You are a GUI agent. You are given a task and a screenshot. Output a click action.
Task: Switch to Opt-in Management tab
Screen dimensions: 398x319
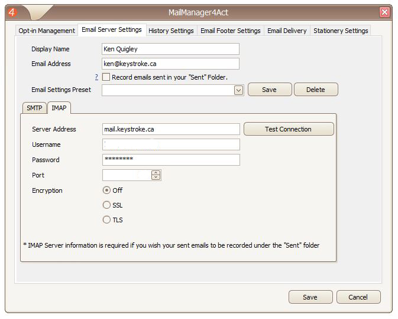pos(47,31)
